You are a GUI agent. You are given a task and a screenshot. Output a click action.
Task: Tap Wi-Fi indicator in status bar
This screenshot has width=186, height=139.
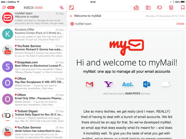[x=18, y=2]
